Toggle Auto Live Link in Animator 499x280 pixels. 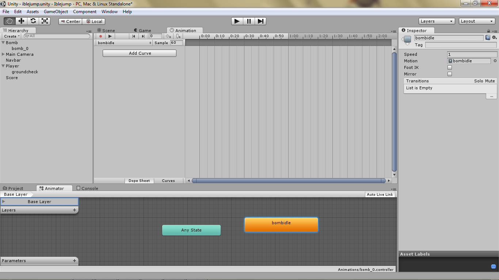click(x=380, y=194)
